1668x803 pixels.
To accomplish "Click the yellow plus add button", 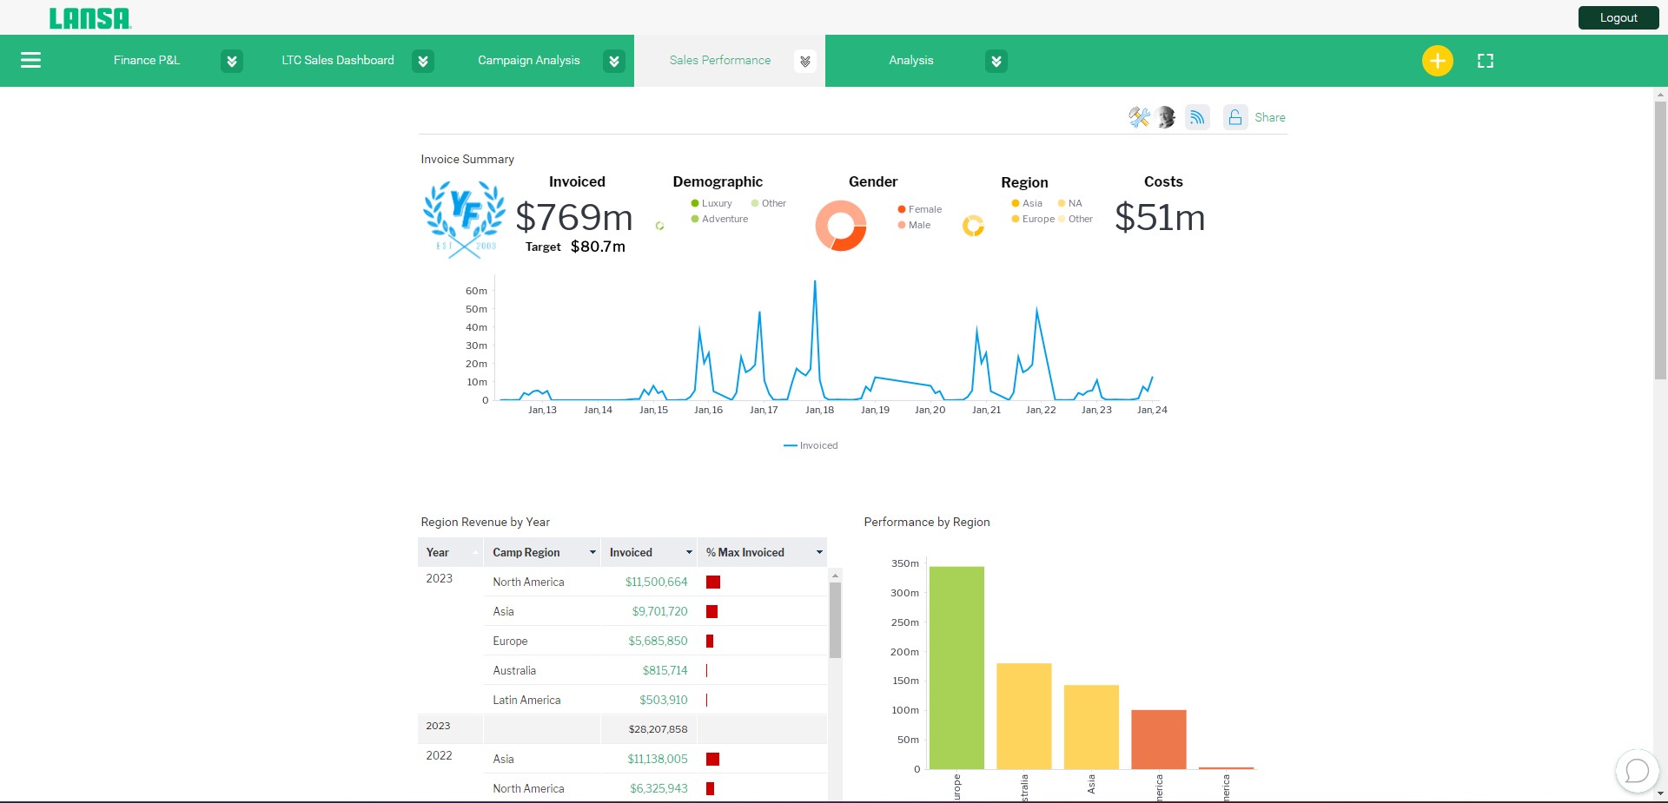I will coord(1437,61).
